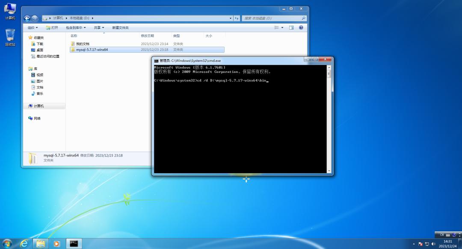Viewport: 462px width, 249px height.
Task: Select 文档 library in navigation pane
Action: click(x=37, y=87)
